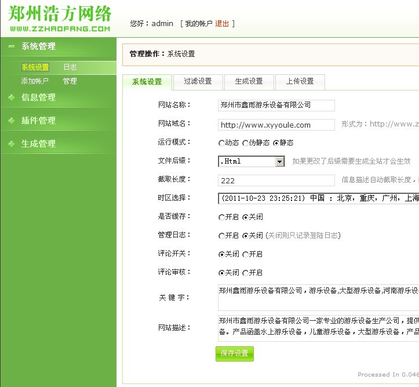This screenshot has height=387, width=419.
Task: Open the 文件后缀 .Html dropdown
Action: (x=280, y=161)
